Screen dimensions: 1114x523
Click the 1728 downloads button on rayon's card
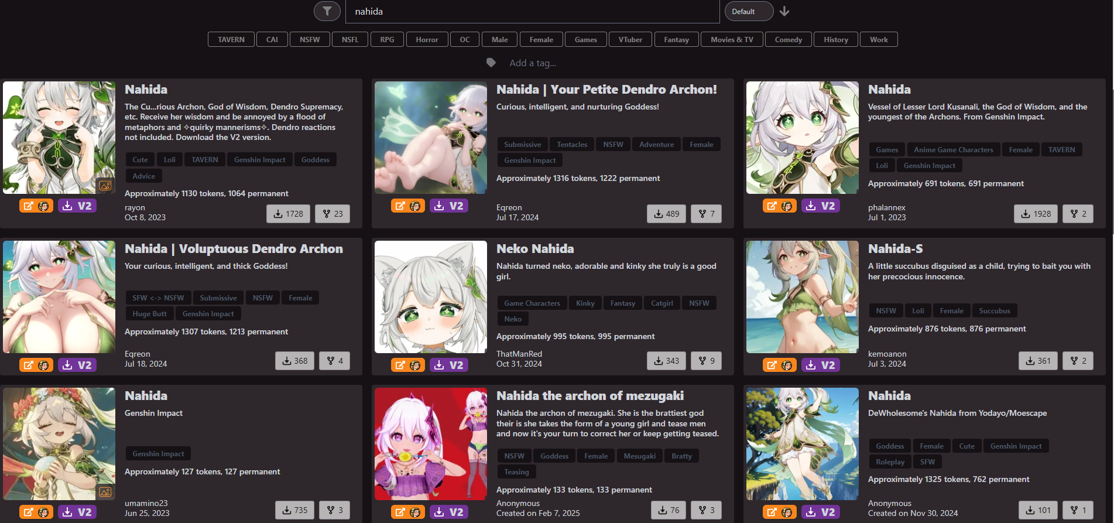point(288,214)
